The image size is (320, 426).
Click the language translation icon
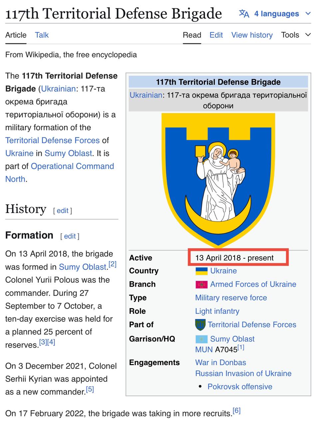point(244,14)
